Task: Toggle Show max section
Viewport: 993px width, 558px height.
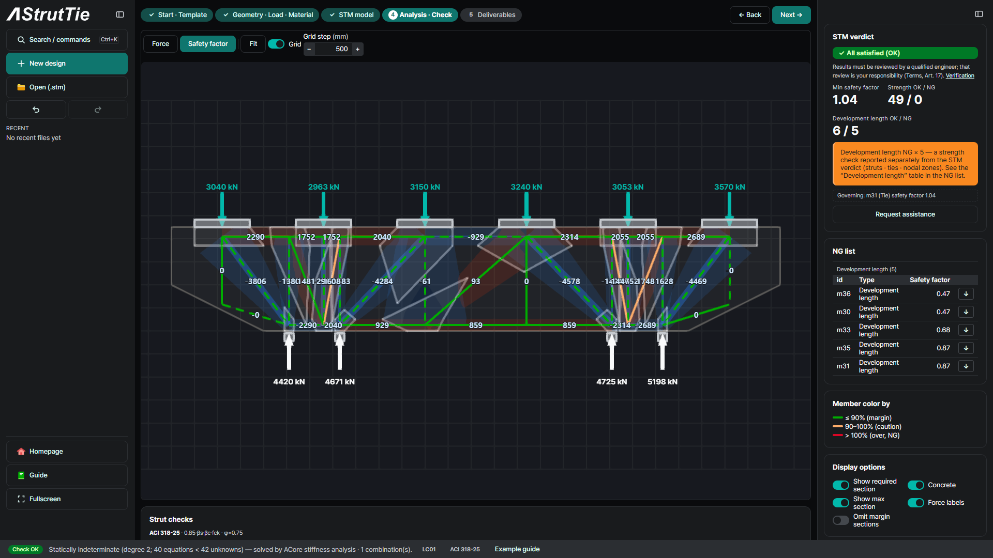Action: pos(841,503)
